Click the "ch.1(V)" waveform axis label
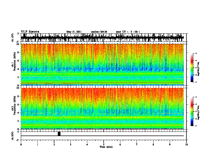The height and width of the screenshot is (162, 210). coord(13,38)
